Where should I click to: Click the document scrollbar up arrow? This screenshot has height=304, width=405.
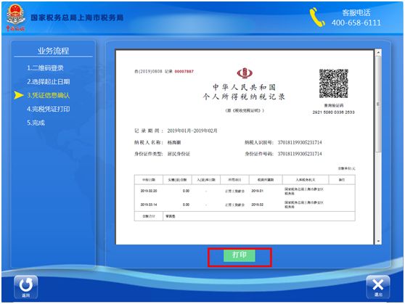[x=378, y=52]
